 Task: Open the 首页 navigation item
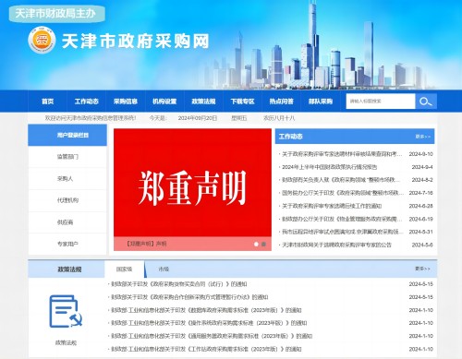click(x=47, y=102)
